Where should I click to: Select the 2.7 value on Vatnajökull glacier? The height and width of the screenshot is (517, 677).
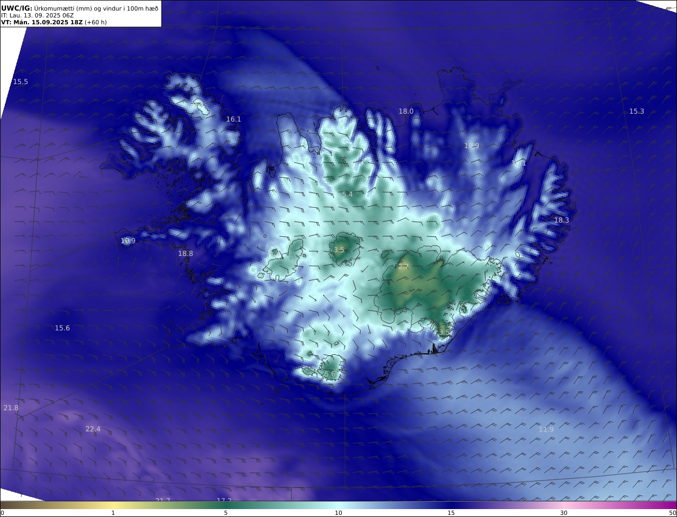(x=403, y=267)
